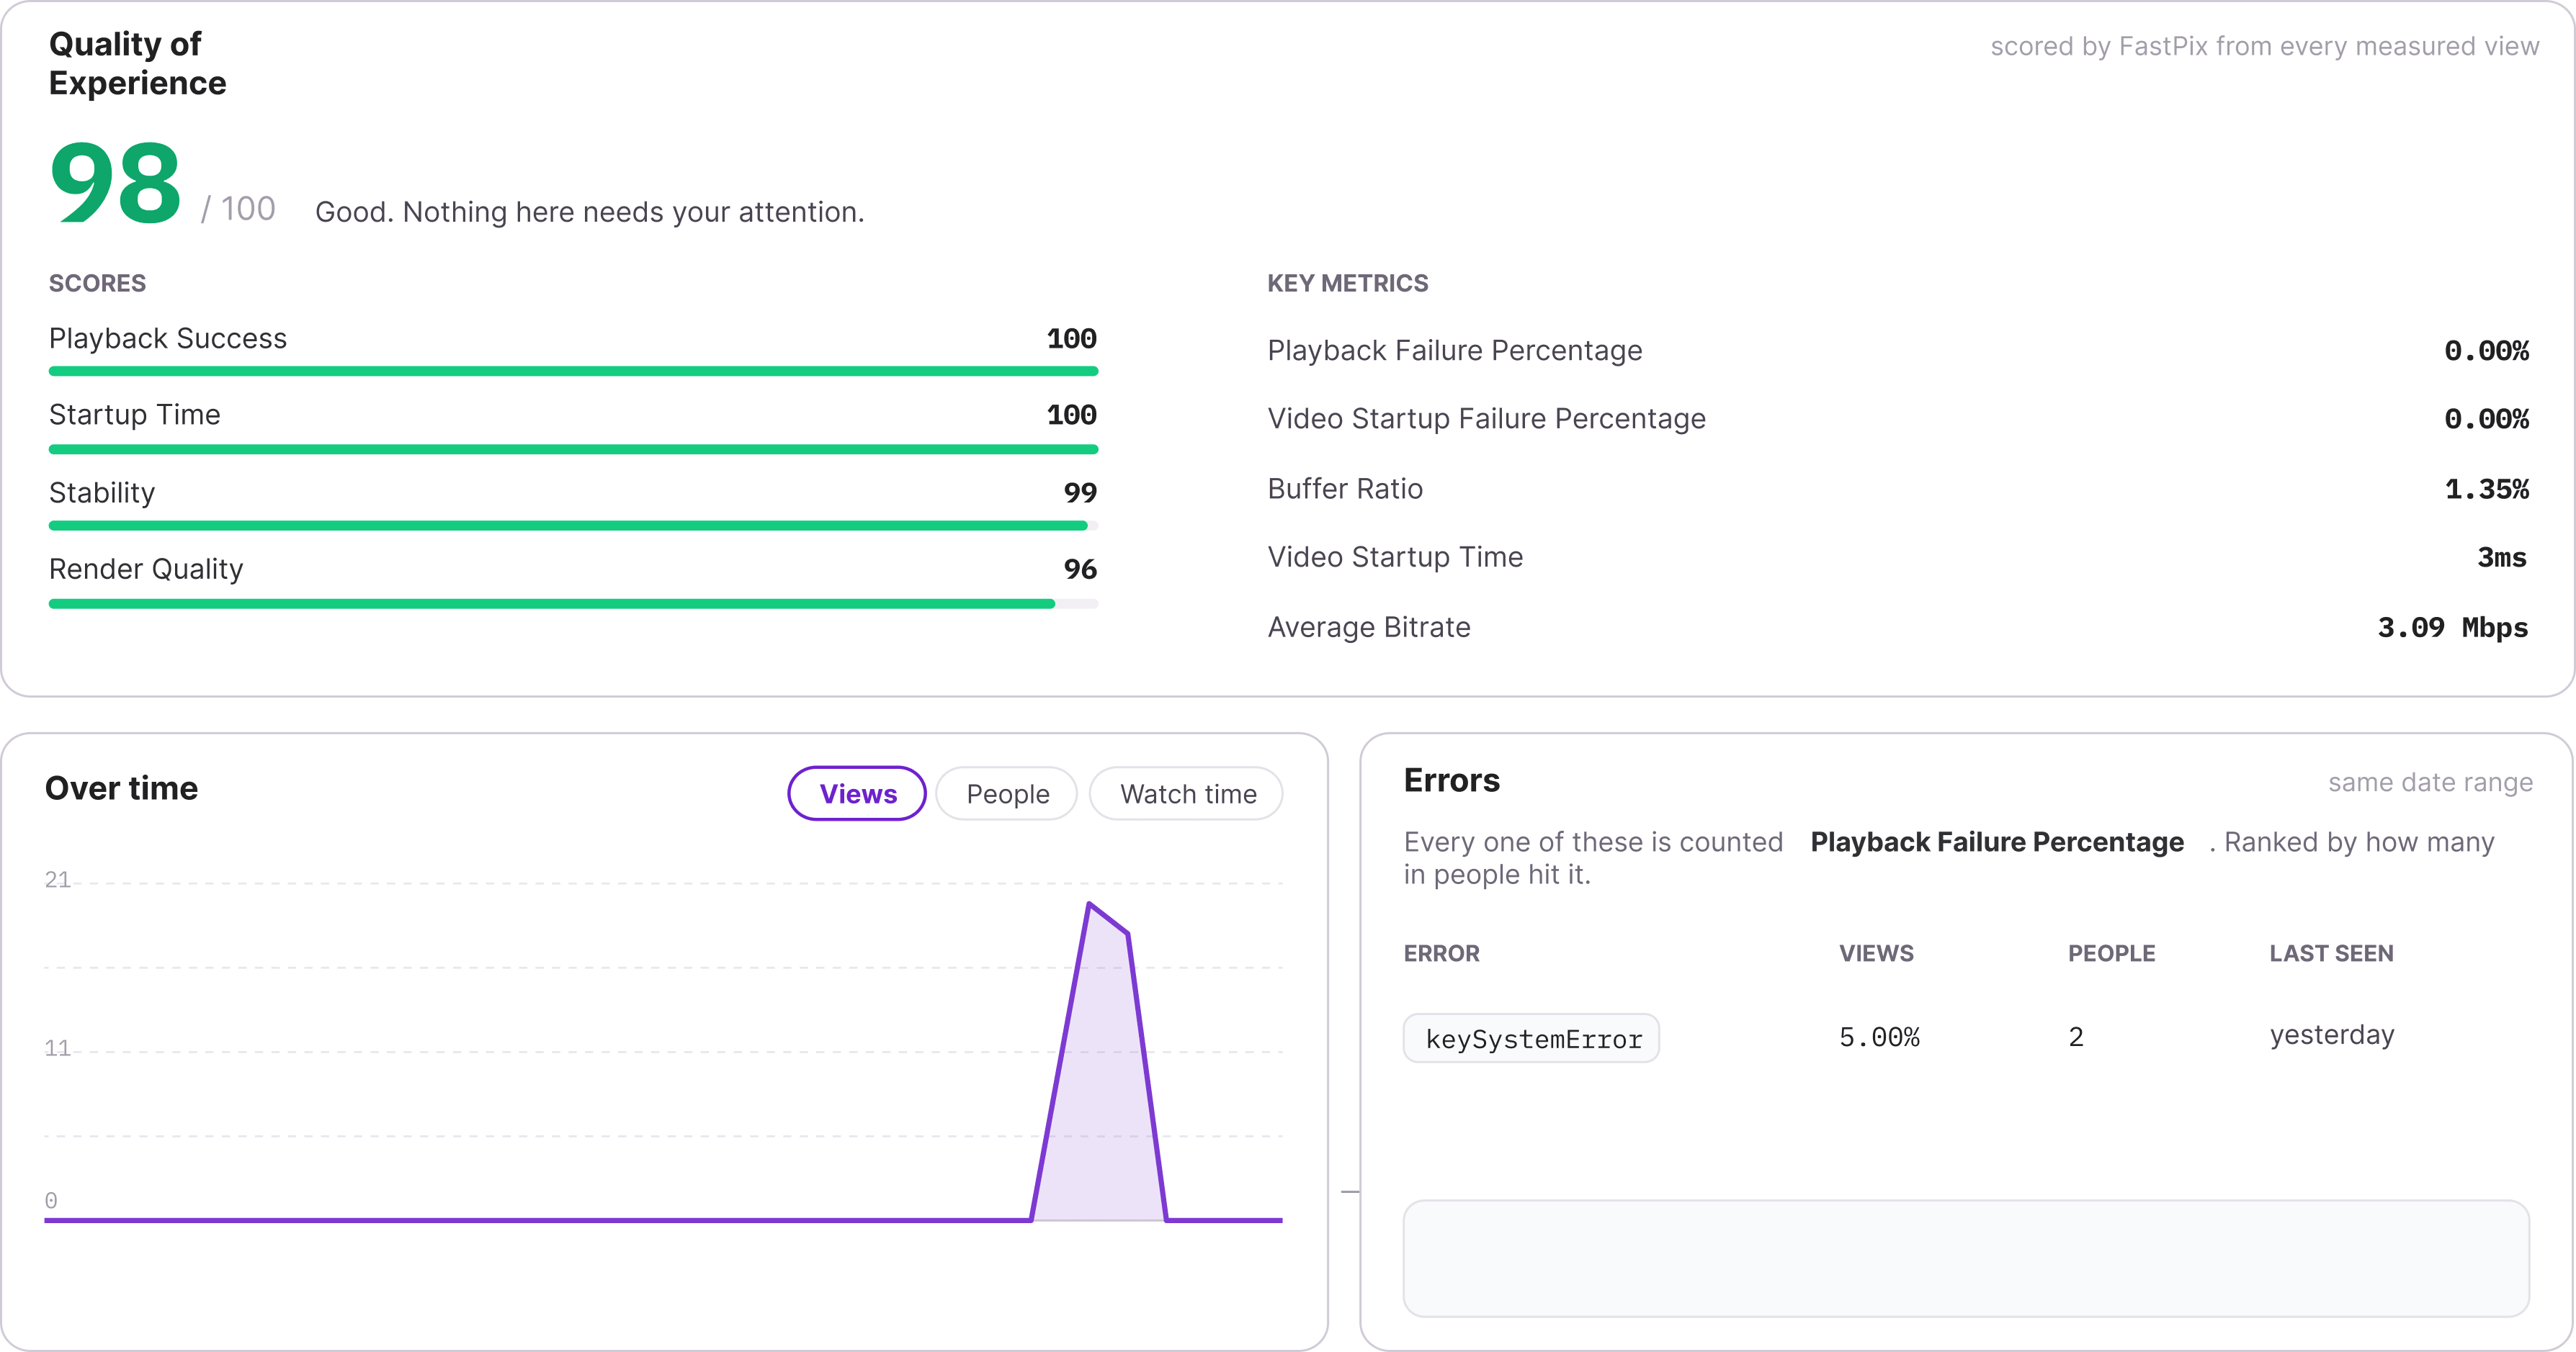
Task: Click the Startup Time score bar
Action: pos(573,449)
